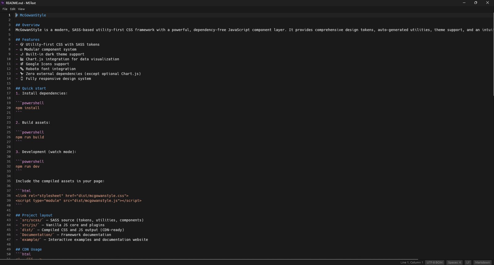Click the 'npm run build' command line
Image resolution: width=494 pixels, height=265 pixels.
coord(30,137)
